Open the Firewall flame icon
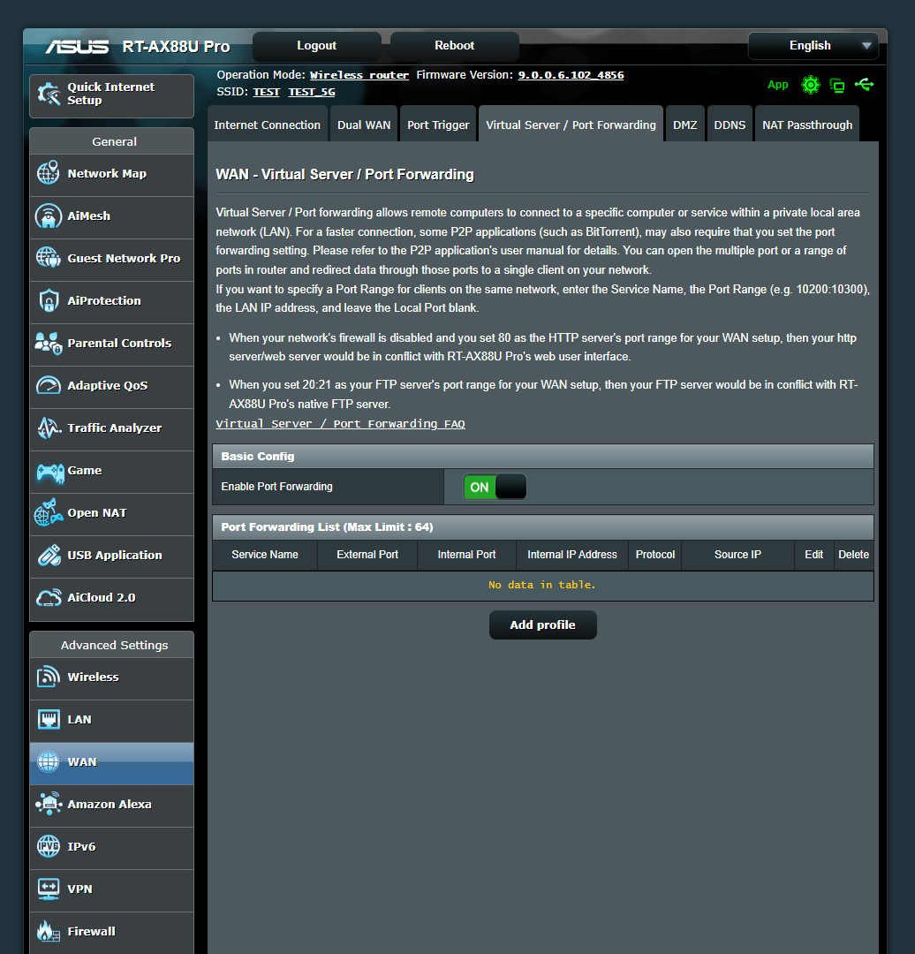This screenshot has height=954, width=915. pos(49,931)
